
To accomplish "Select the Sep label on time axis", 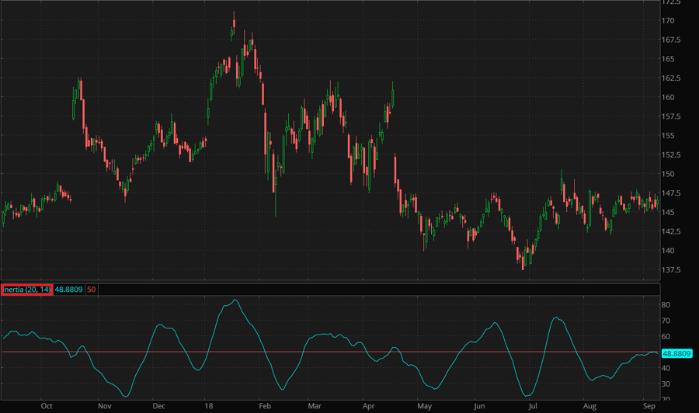I will click(x=648, y=406).
